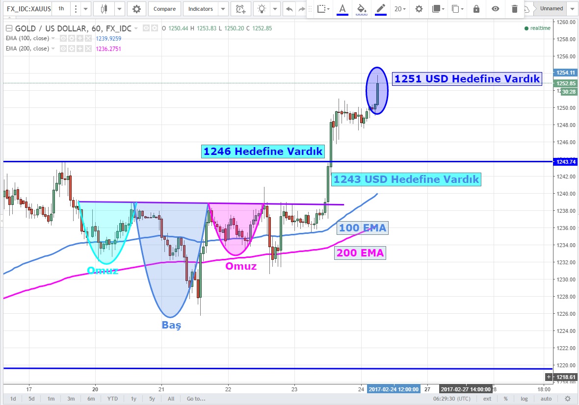Pick the background fill color bucket
Viewport: 579px width, 405px height.
click(x=361, y=8)
